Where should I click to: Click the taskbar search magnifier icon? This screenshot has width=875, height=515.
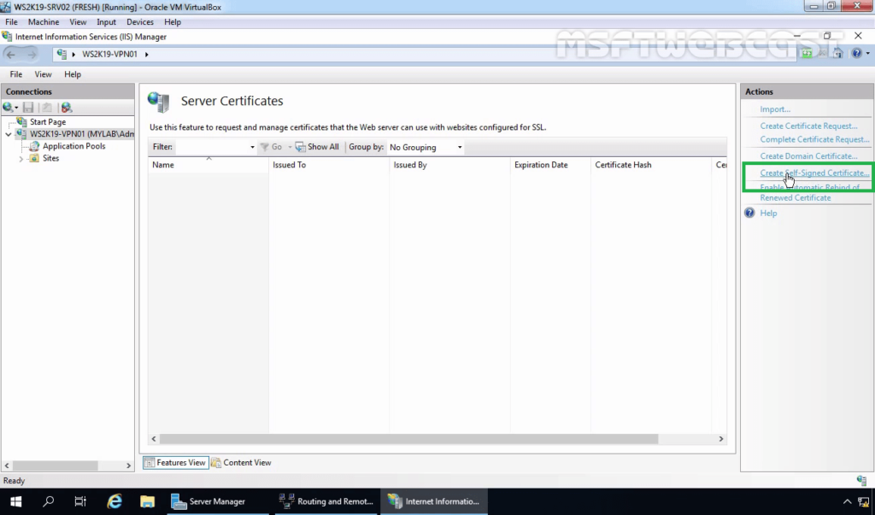pos(48,501)
